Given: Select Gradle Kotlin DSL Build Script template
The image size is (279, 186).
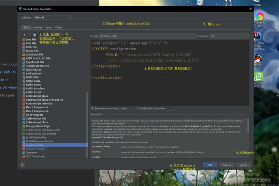Looking at the screenshot, I should [x=41, y=130].
